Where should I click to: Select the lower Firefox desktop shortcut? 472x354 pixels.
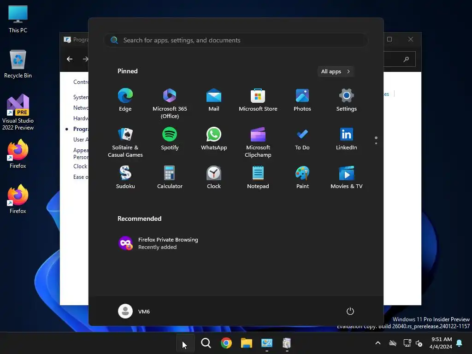click(18, 199)
